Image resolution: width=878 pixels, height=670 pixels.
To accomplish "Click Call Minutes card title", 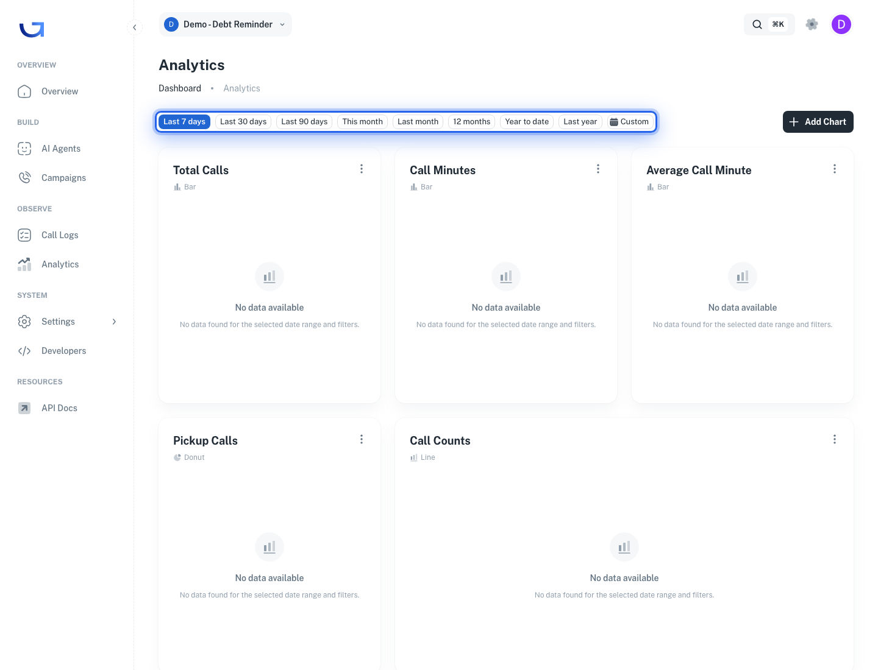I will coord(443,171).
